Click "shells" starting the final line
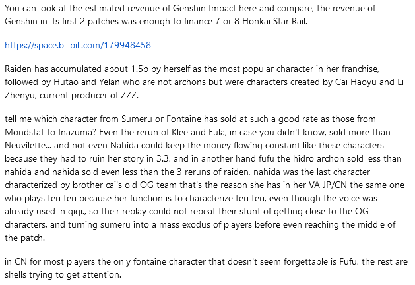The height and width of the screenshot is (285, 415). (x=16, y=274)
